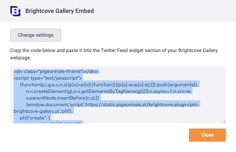Viewport: 236px width, 152px height.
Task: Click empty space right of Change settings
Action: coord(140,35)
